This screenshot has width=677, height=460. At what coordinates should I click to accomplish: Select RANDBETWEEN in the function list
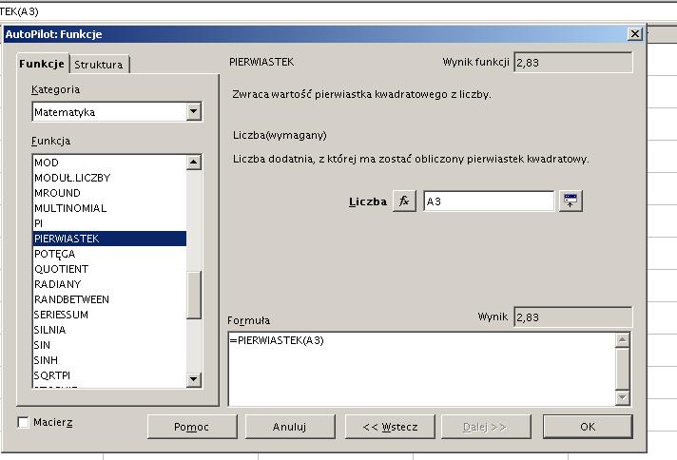point(109,299)
